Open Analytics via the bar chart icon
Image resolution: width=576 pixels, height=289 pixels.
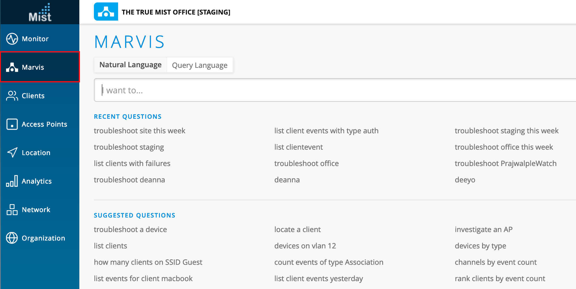pos(12,181)
